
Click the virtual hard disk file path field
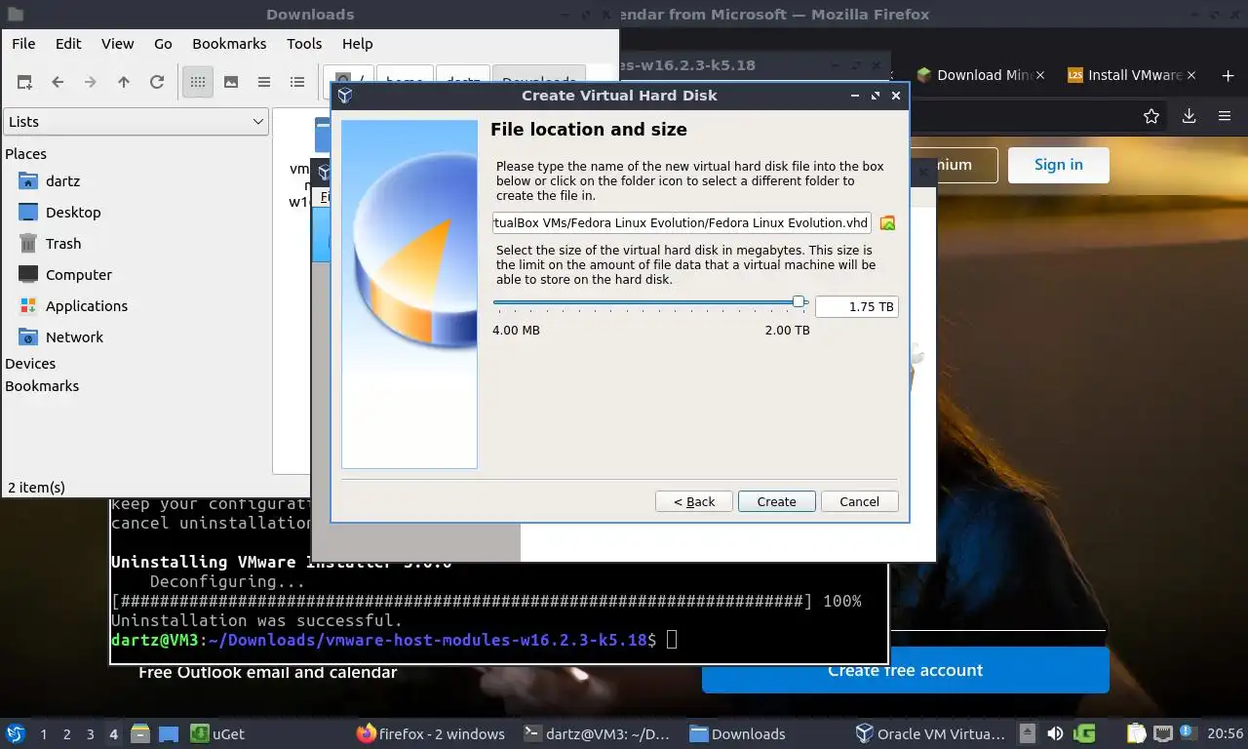682,222
